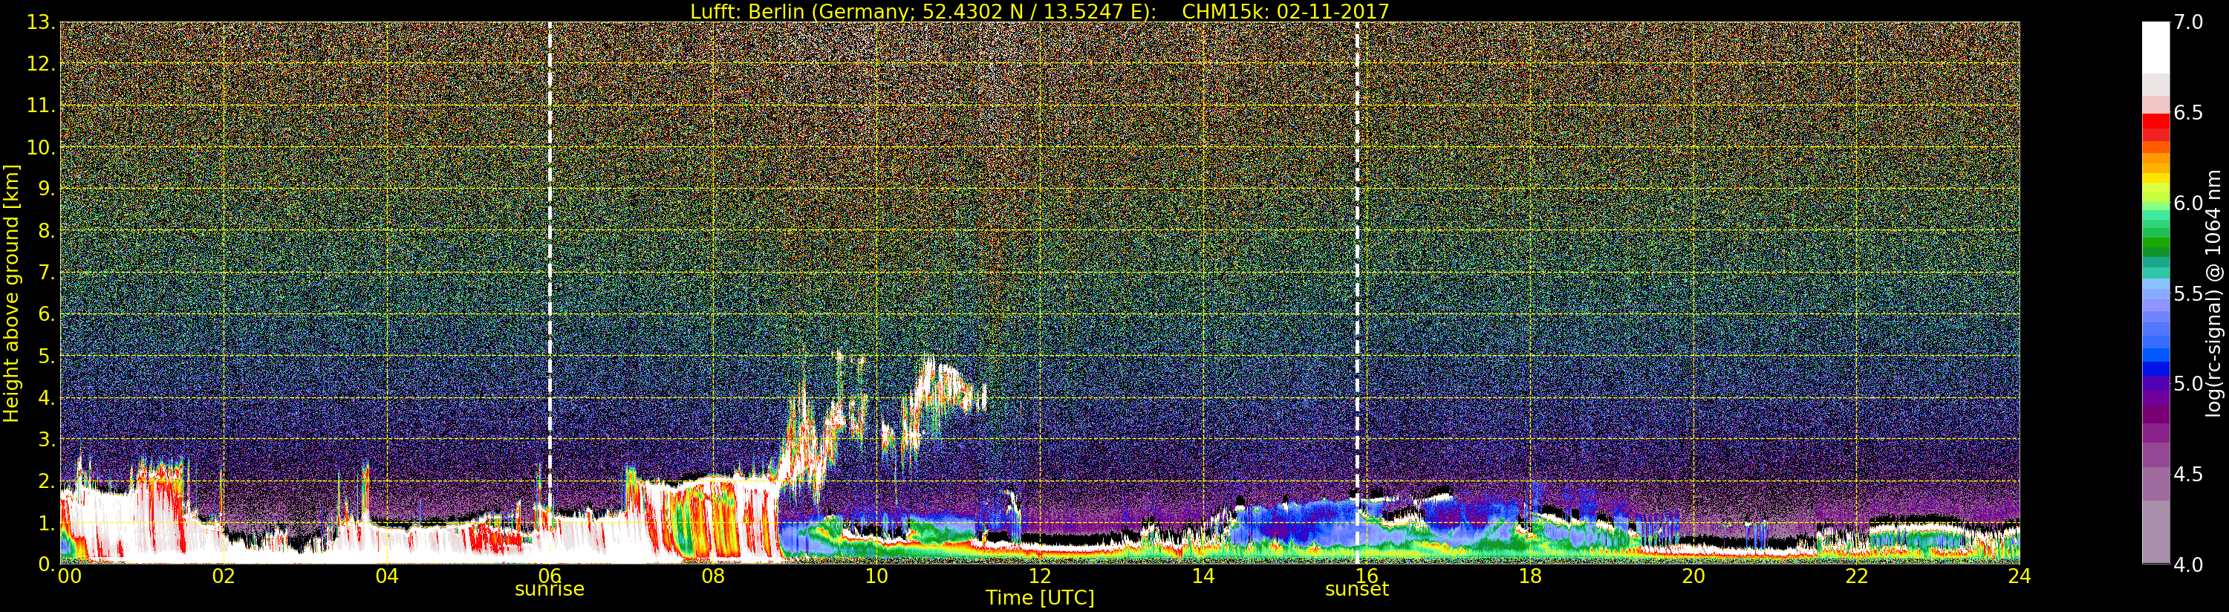This screenshot has width=2229, height=612.
Task: Click the colorbar tick label '7.0'
Action: 2188,22
